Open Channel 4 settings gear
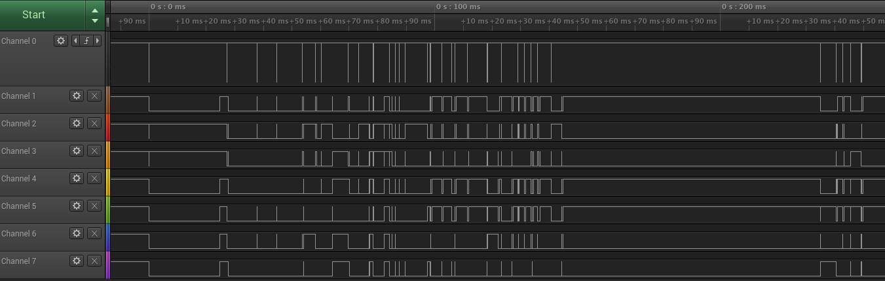Image resolution: width=885 pixels, height=281 pixels. pos(77,178)
